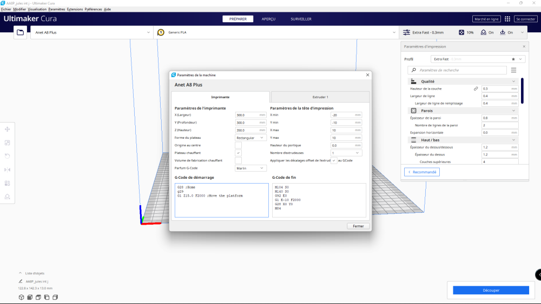The height and width of the screenshot is (304, 541).
Task: Switch to Extruder 1 tab
Action: 320,97
